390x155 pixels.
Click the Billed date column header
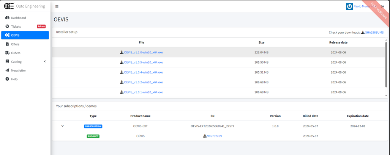coord(310,116)
